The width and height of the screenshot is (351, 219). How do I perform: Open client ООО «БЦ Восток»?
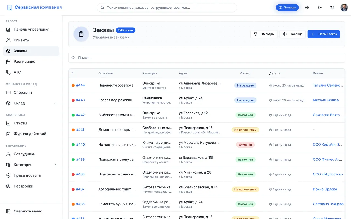tap(328, 174)
